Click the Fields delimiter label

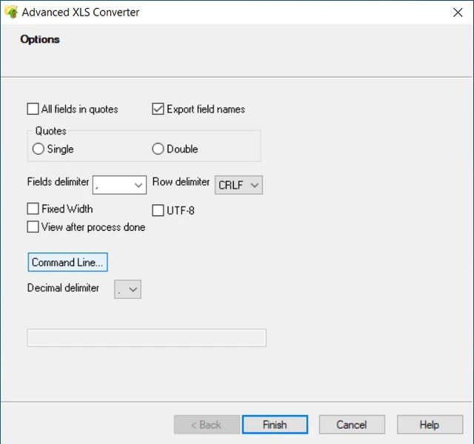click(58, 182)
